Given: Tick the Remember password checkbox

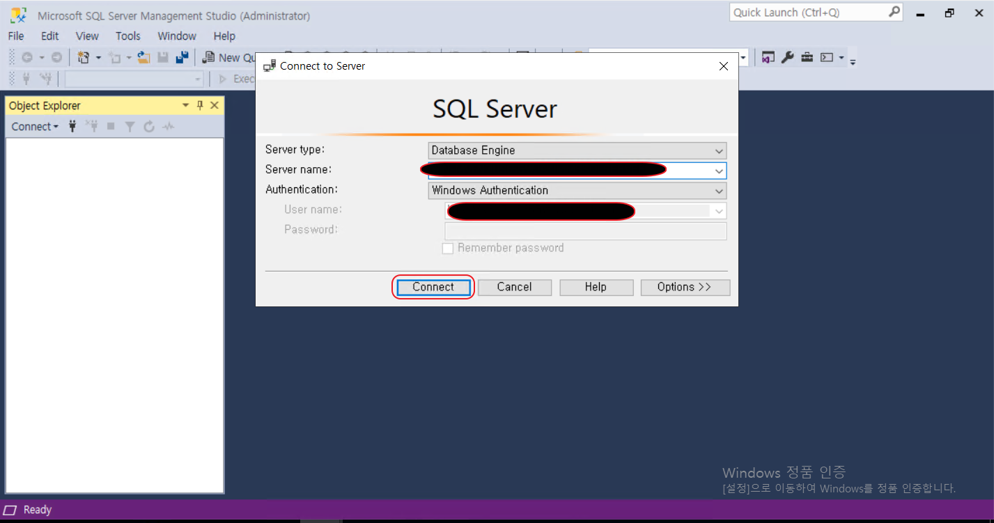Looking at the screenshot, I should pos(448,249).
